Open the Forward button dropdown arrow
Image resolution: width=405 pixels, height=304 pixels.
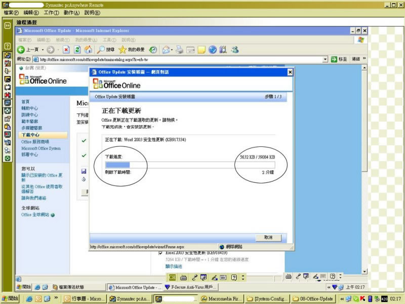(58, 50)
